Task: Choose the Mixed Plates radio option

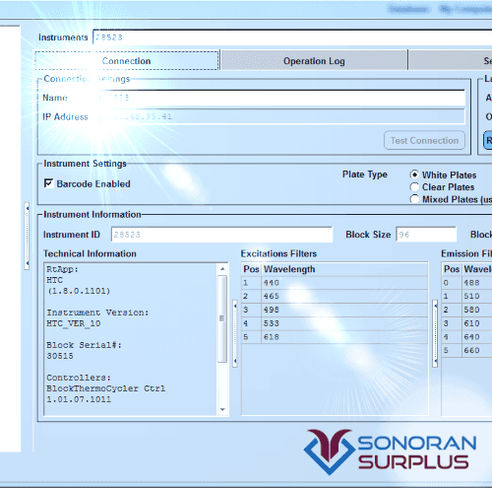Action: coord(414,199)
